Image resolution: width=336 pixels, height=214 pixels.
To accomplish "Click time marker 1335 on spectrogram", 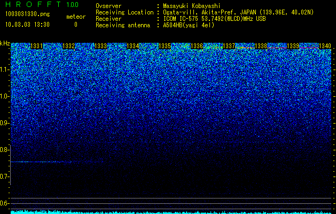I will point(165,46).
